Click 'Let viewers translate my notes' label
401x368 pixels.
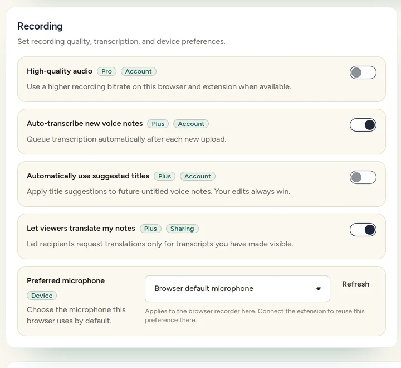pyautogui.click(x=81, y=228)
